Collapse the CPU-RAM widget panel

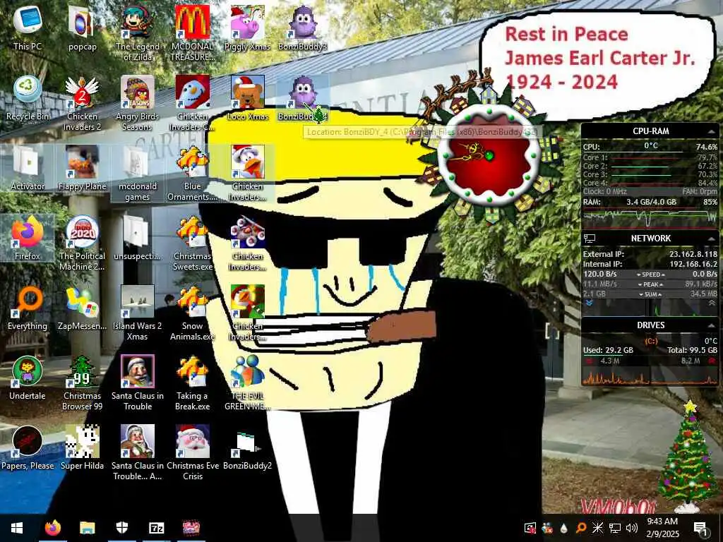(x=712, y=132)
